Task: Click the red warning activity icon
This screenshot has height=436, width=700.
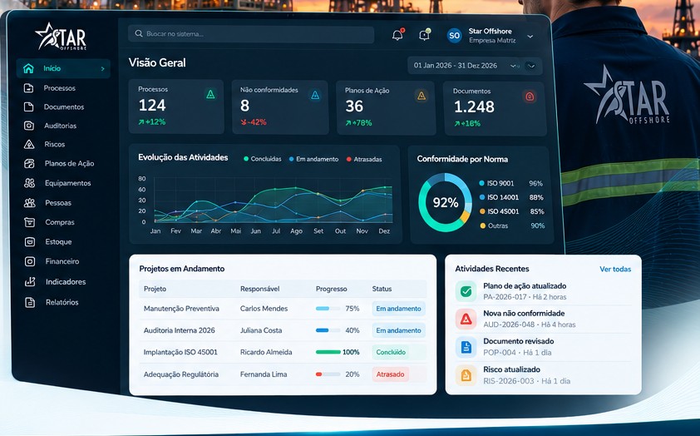Action: [466, 319]
